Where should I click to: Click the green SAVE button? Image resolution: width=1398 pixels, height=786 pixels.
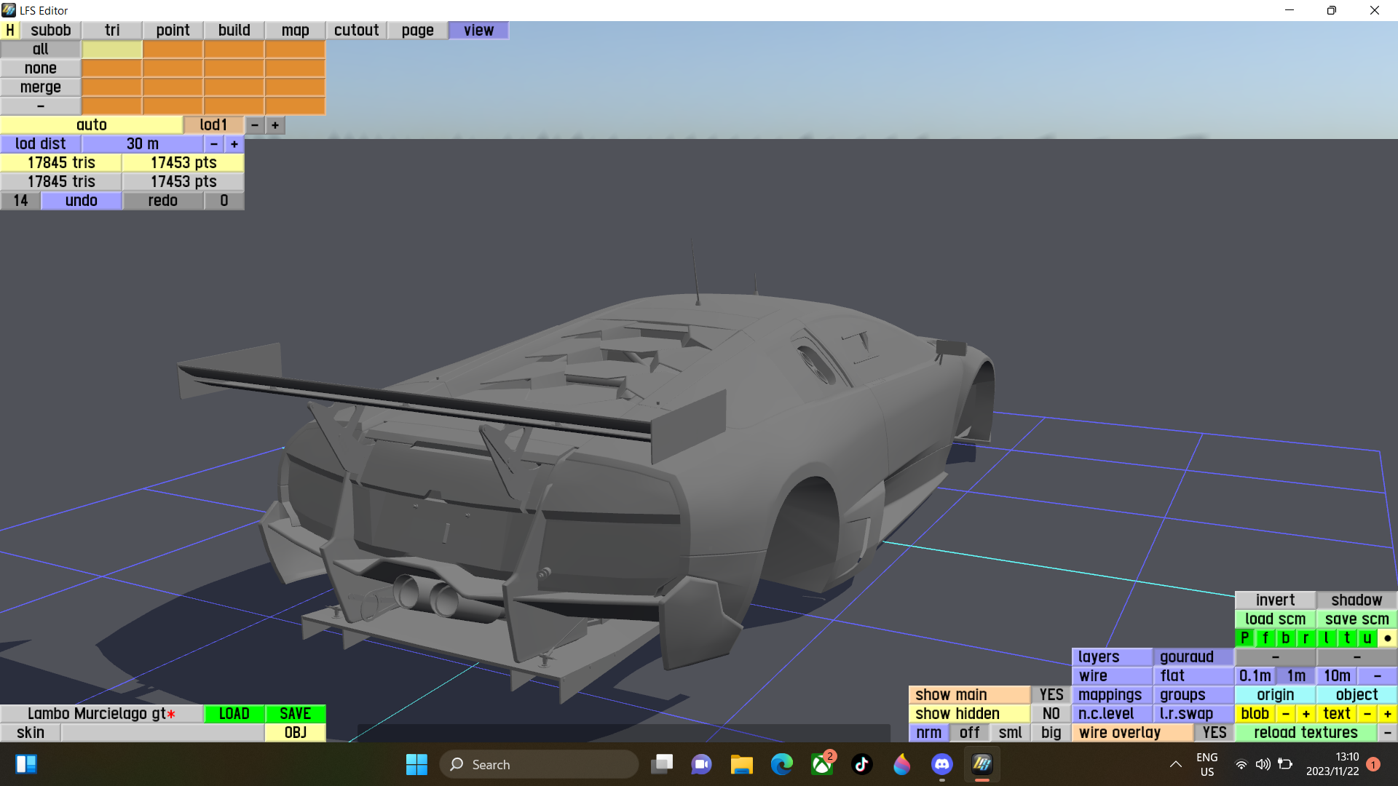(x=295, y=714)
